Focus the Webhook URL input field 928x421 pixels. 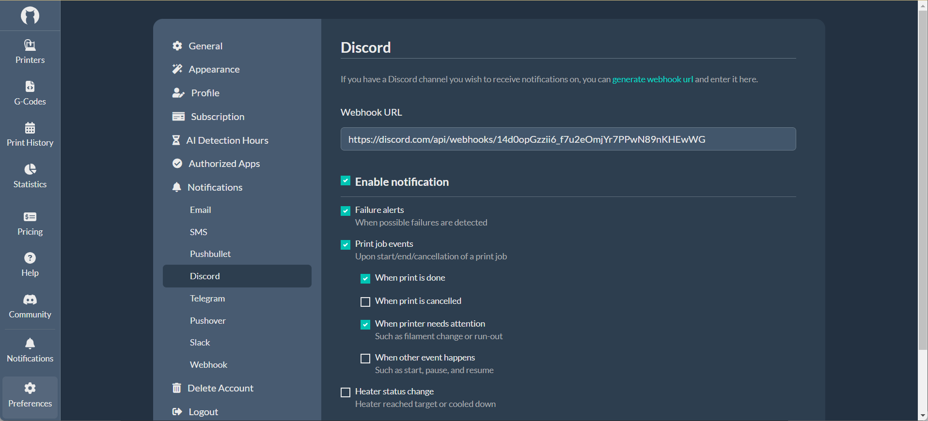pos(568,139)
